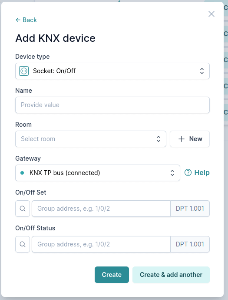Focus the On/Off Set group address field
This screenshot has width=228, height=300.
click(101, 209)
